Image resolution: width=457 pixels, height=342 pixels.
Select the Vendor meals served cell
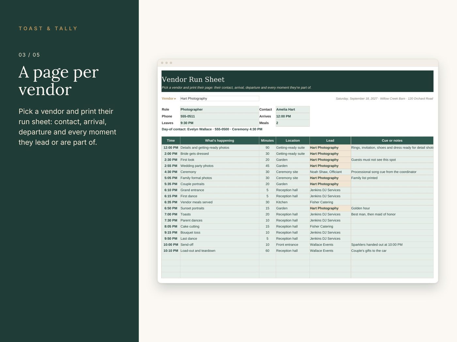[219, 202]
